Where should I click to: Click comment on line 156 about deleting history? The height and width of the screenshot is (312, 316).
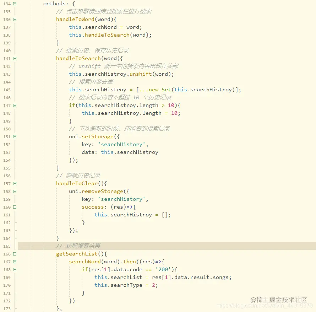78,176
